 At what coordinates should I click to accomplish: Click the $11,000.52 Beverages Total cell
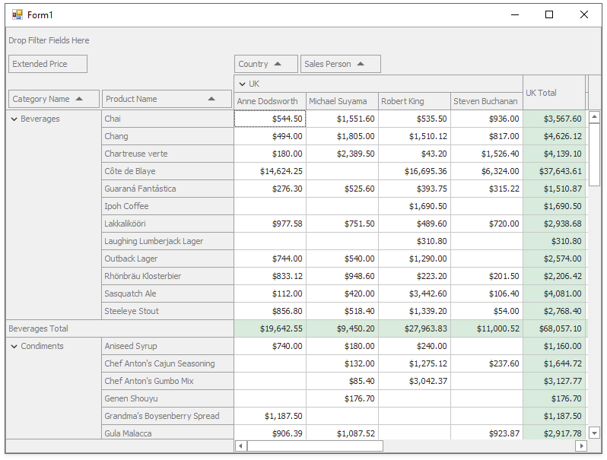point(487,328)
